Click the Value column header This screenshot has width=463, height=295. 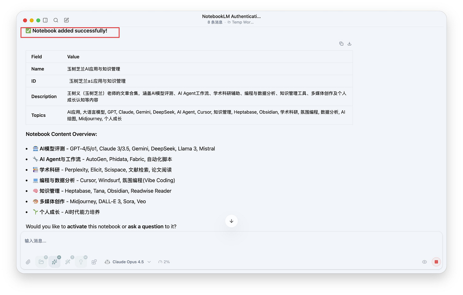tap(73, 57)
